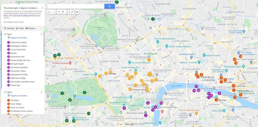Screen dimensions: 258x127
Task: Open the map title three-dot menu
Action: coord(42,8)
